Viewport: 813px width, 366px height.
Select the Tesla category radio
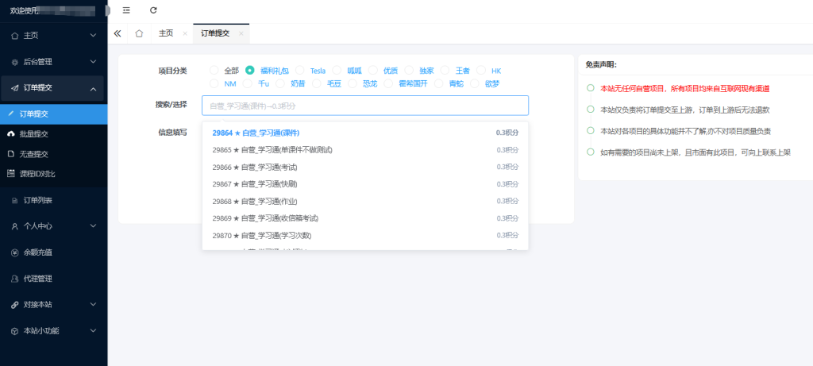coord(299,70)
